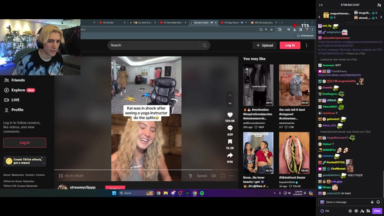Open the system tray volume icon
The width and height of the screenshot is (384, 216).
tap(289, 193)
